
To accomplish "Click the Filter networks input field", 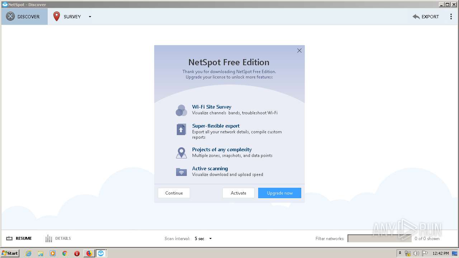I will click(379, 239).
